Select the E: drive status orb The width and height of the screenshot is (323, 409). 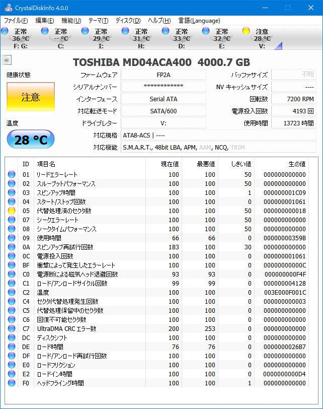coord(206,31)
